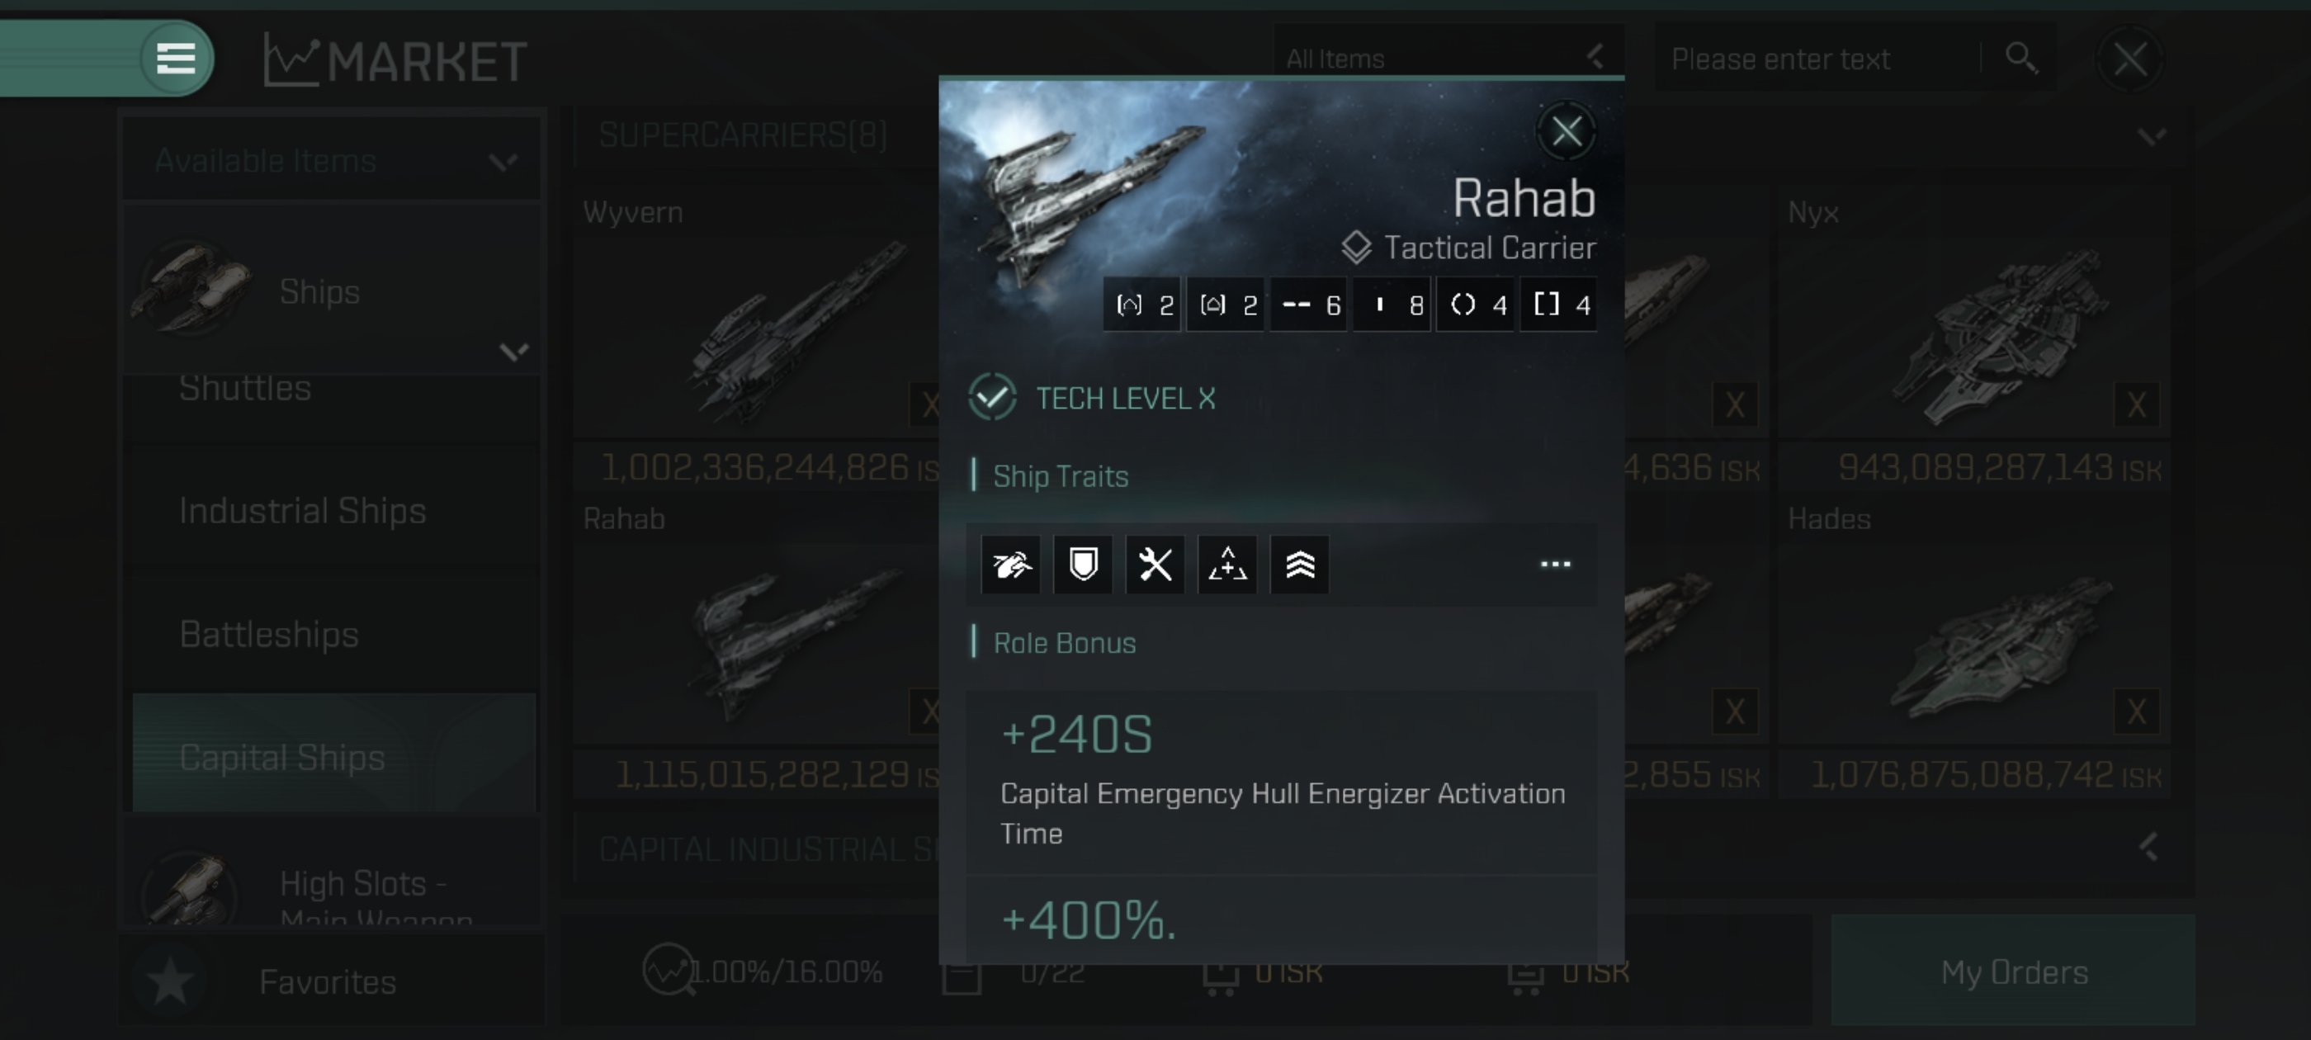Click the drone trait icon
The image size is (2311, 1040).
click(1011, 565)
